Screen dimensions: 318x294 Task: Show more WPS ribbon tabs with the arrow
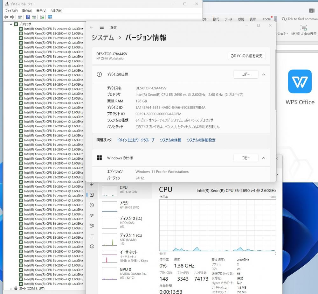(275, 19)
